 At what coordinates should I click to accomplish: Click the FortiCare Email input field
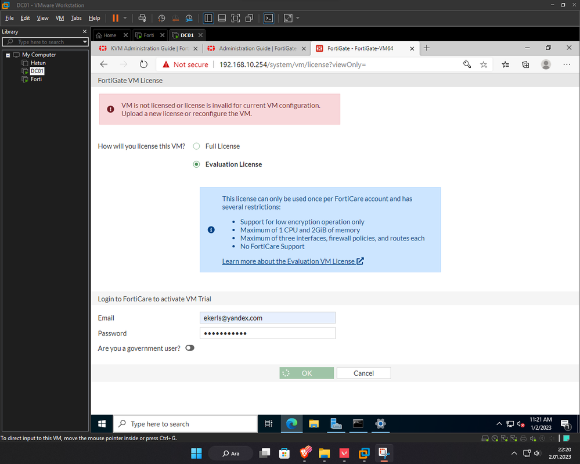pyautogui.click(x=268, y=318)
